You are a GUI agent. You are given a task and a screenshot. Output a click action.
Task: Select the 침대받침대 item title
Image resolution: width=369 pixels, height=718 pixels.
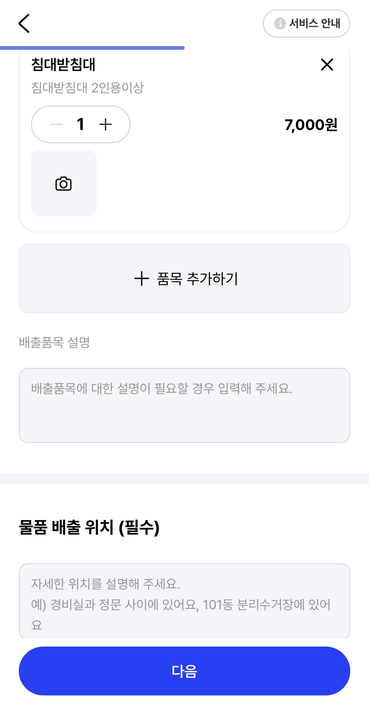point(63,65)
